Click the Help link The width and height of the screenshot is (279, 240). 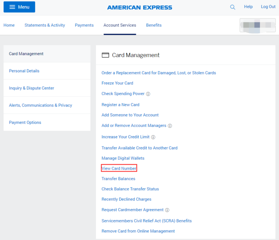[248, 7]
